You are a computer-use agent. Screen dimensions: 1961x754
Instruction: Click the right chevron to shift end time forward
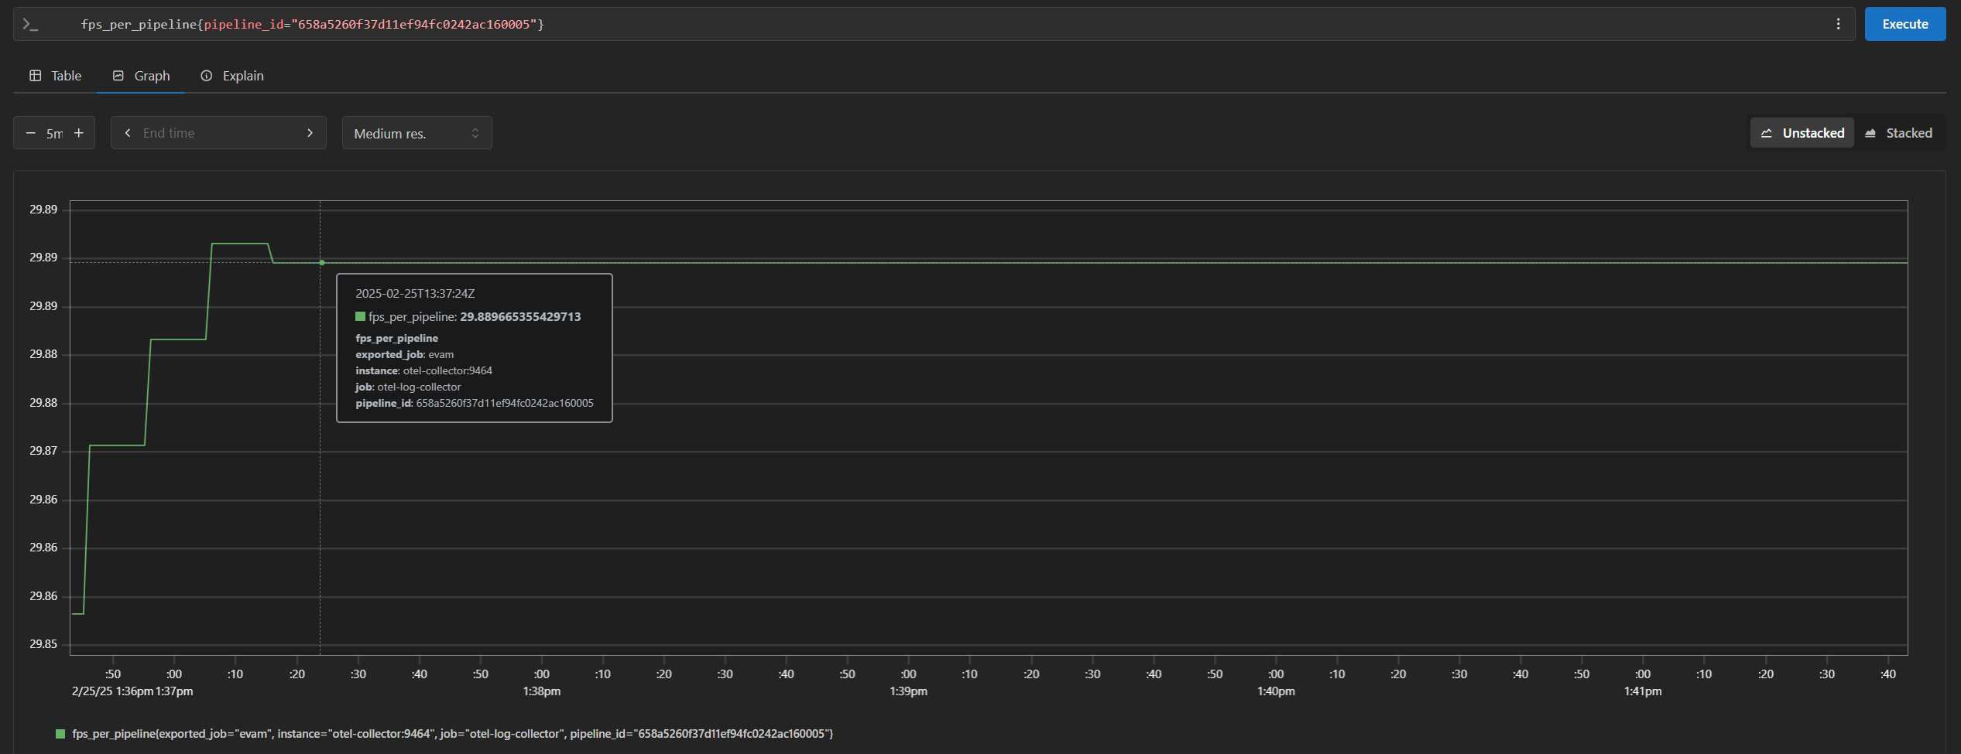[x=310, y=132]
